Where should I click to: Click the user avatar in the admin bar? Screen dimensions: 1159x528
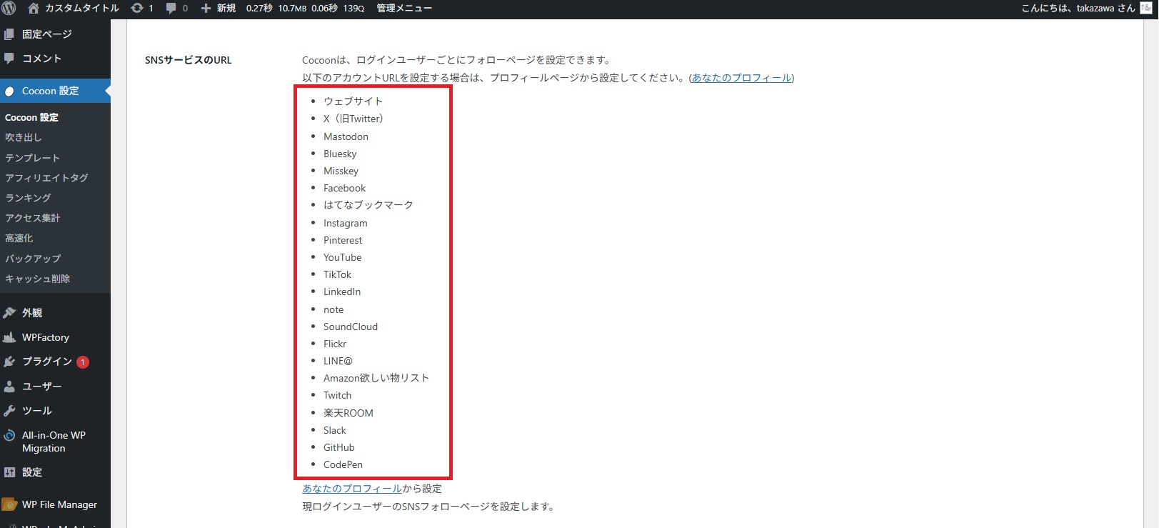[x=1146, y=9]
